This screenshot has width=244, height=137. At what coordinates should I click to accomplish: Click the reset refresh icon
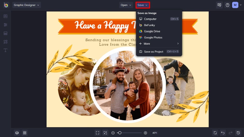point(215,133)
